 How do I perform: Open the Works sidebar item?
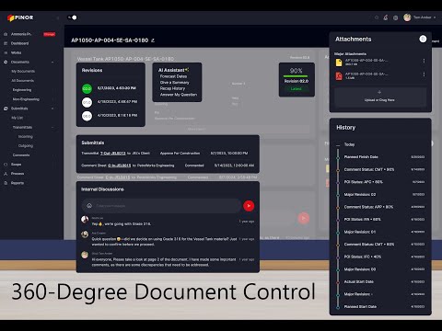[x=17, y=52]
